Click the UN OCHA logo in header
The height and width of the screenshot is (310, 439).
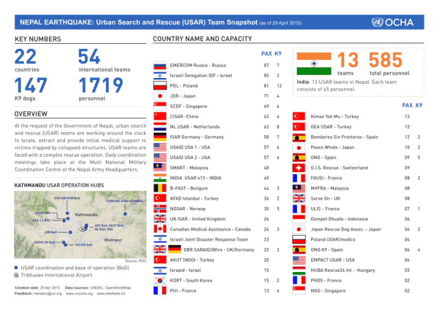393,23
